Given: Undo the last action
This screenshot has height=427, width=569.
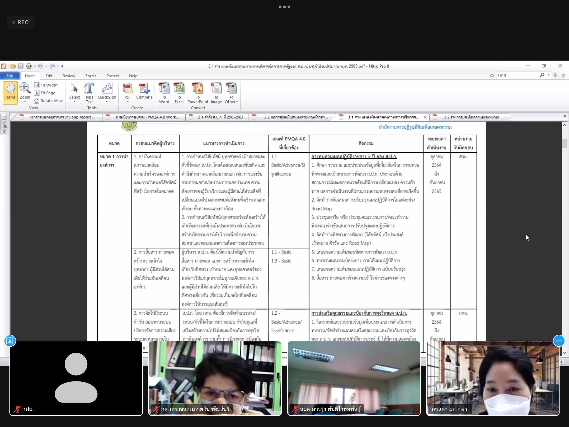Looking at the screenshot, I should coord(40,66).
